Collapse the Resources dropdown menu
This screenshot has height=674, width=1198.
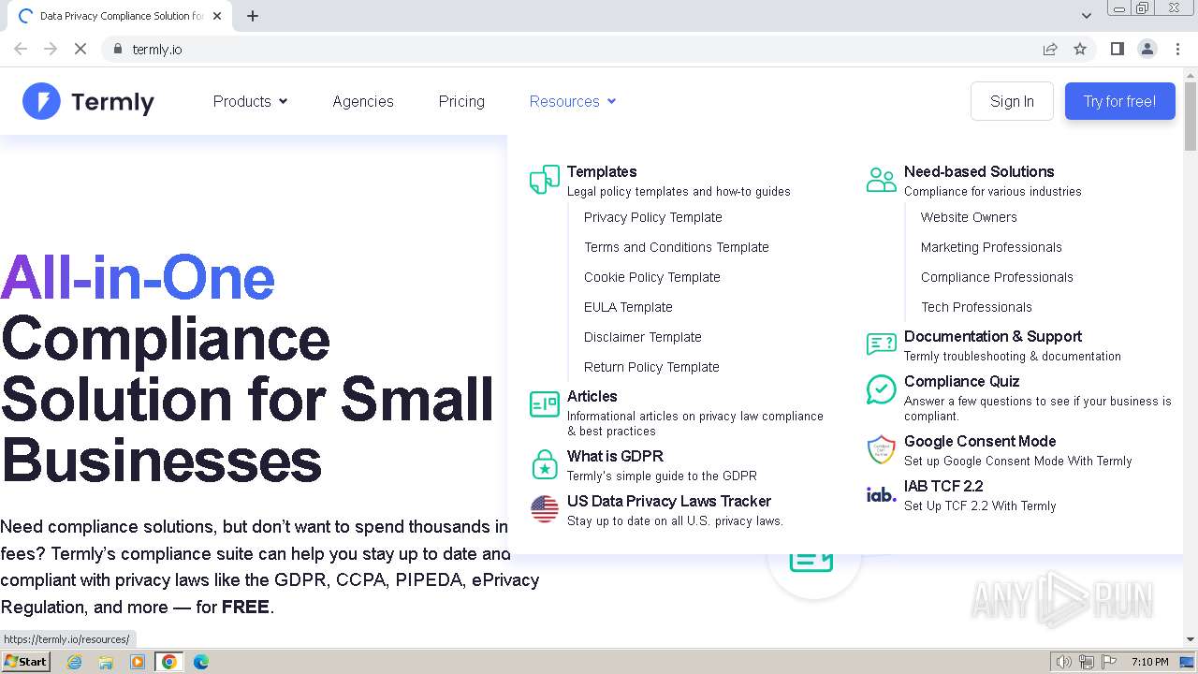coord(573,101)
